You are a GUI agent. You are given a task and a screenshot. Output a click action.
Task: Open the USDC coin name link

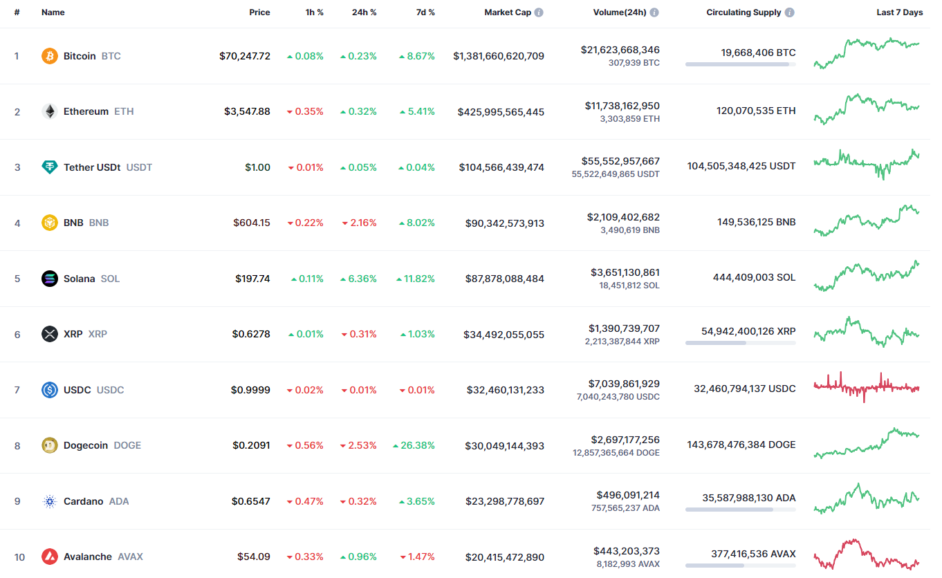77,390
